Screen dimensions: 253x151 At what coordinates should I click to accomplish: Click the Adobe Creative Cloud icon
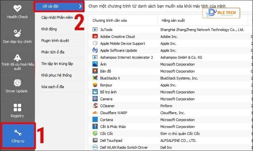[95, 37]
